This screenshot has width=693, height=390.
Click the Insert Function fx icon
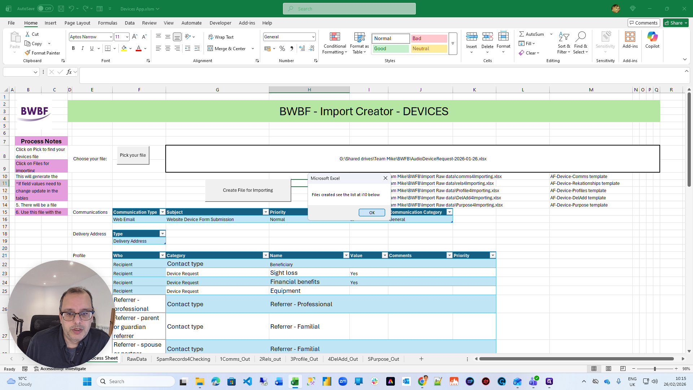click(x=69, y=72)
